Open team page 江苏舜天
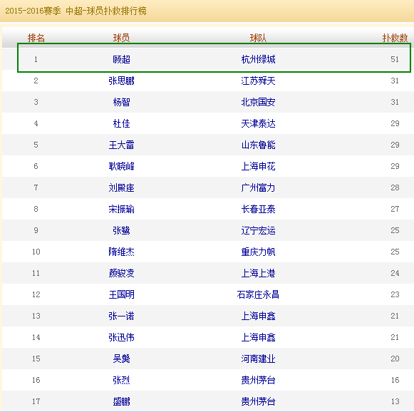Viewport: 414px width, 412px height. (258, 81)
